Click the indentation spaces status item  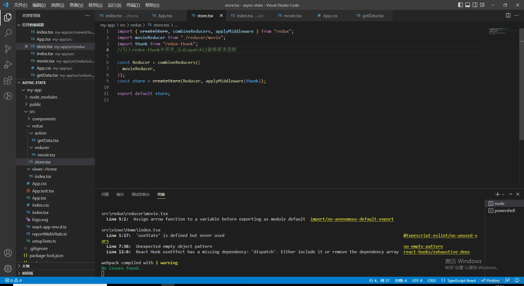[401, 281]
